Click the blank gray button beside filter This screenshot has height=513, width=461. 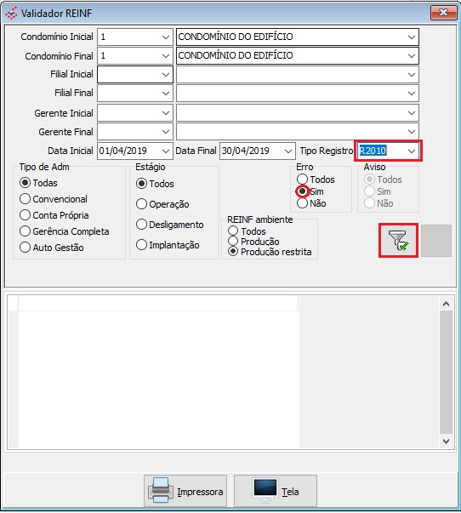pyautogui.click(x=436, y=241)
